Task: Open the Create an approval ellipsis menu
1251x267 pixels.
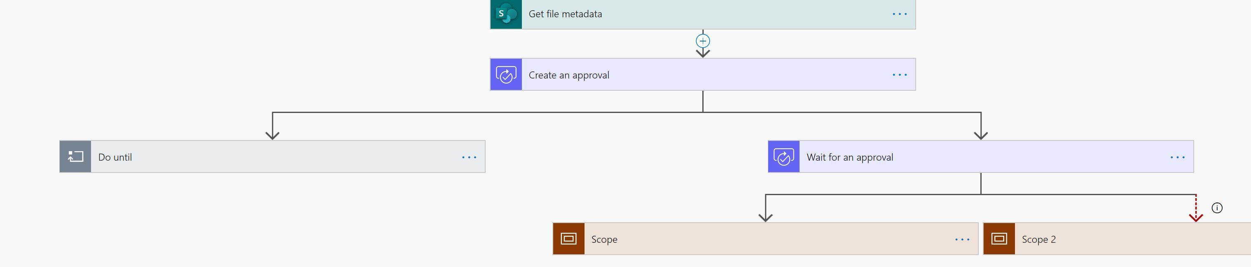Action: (901, 74)
